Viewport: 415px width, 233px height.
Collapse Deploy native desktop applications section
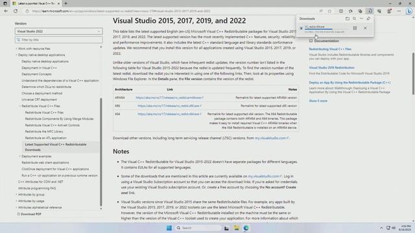16,55
